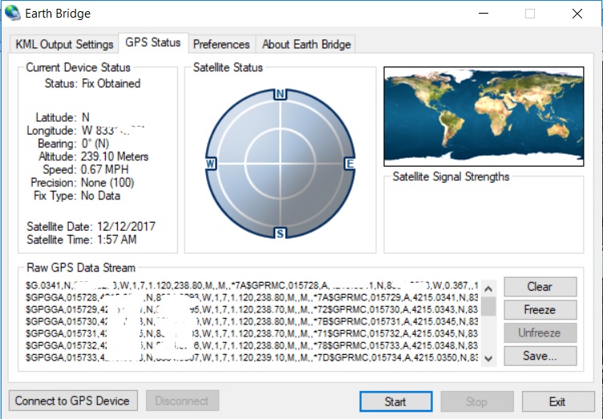Open the About Earth Bridge tab

306,44
